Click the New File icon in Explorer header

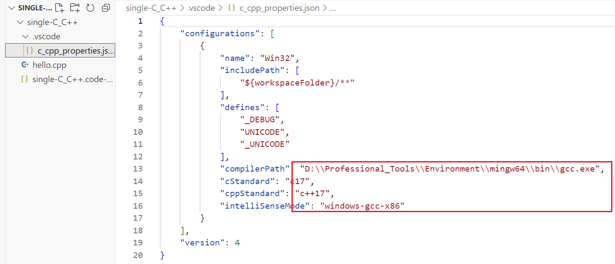coord(60,8)
